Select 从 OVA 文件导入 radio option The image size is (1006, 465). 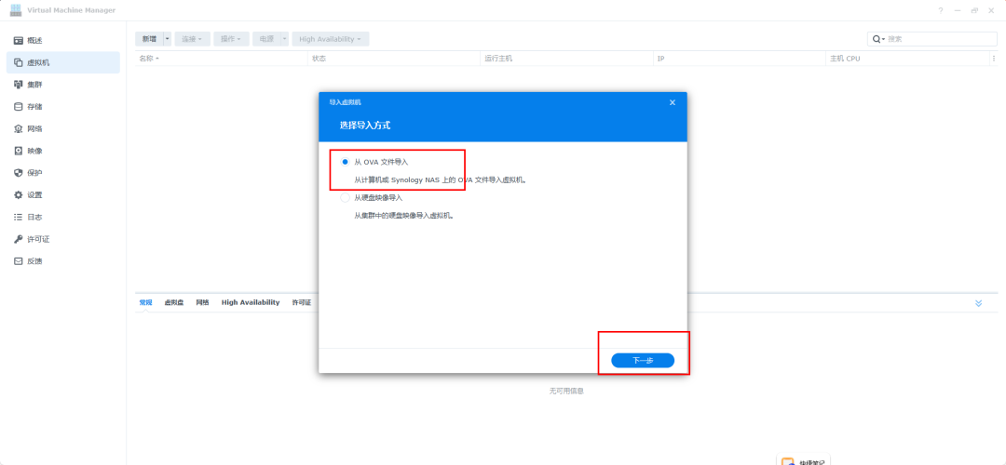point(346,162)
